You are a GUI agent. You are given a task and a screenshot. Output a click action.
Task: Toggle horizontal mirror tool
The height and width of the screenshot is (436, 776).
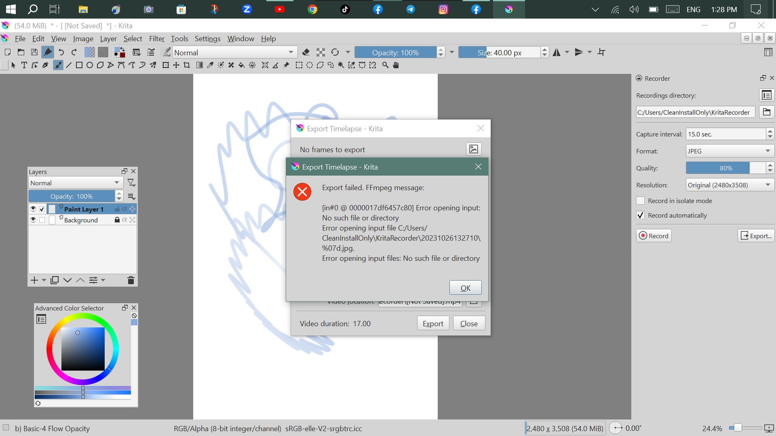click(x=557, y=52)
